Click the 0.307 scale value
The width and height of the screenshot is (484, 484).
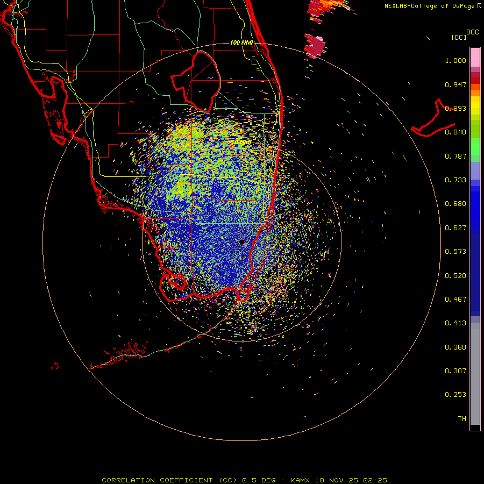click(x=455, y=371)
